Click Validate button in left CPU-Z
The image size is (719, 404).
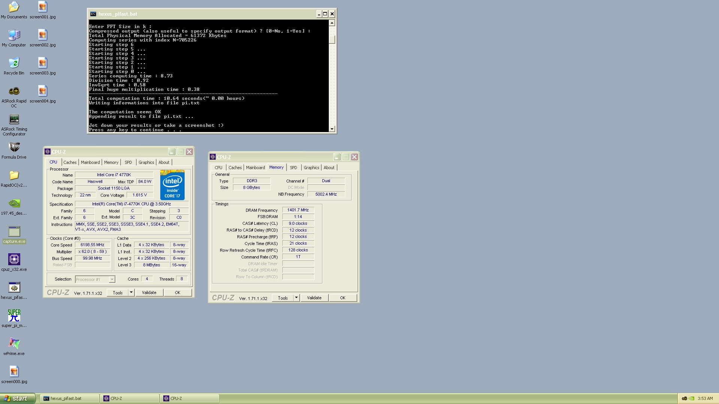[149, 293]
